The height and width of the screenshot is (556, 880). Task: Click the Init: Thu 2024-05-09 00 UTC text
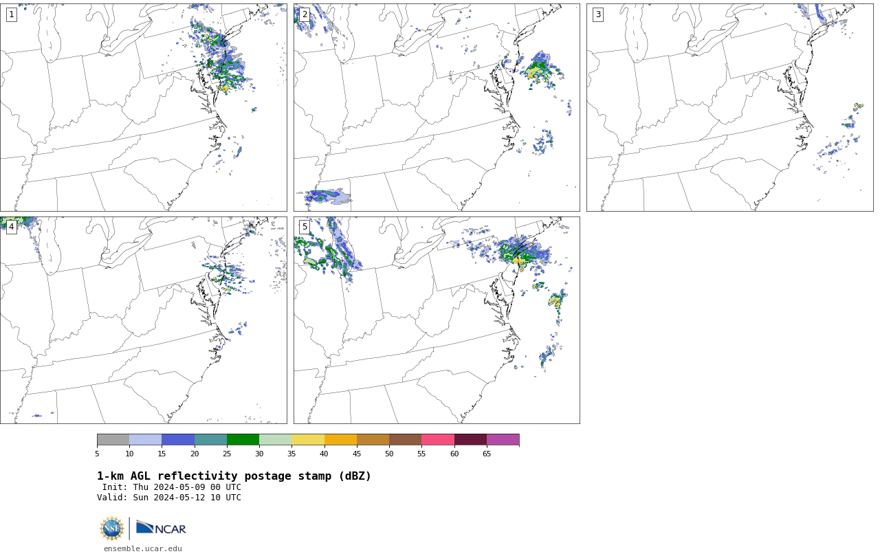tap(172, 487)
